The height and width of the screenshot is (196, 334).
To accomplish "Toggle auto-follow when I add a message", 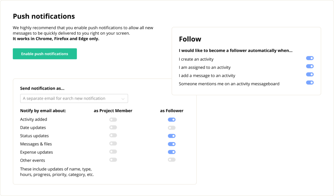I will (310, 75).
